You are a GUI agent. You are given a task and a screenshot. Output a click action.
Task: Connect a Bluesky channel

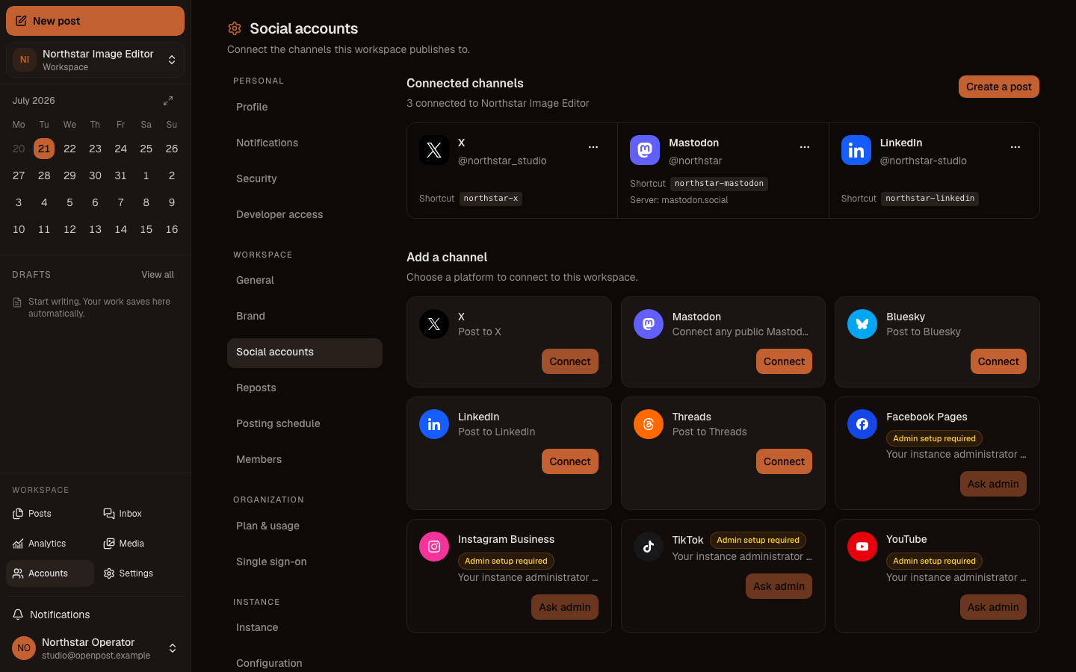pos(998,361)
